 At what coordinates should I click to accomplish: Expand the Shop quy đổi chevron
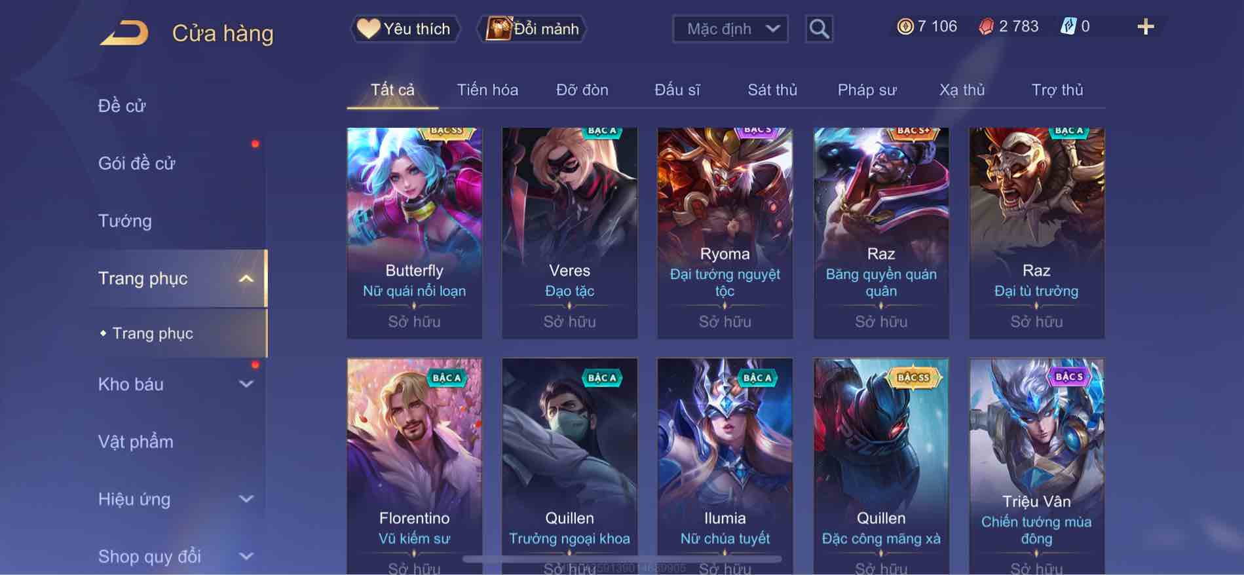tap(246, 557)
